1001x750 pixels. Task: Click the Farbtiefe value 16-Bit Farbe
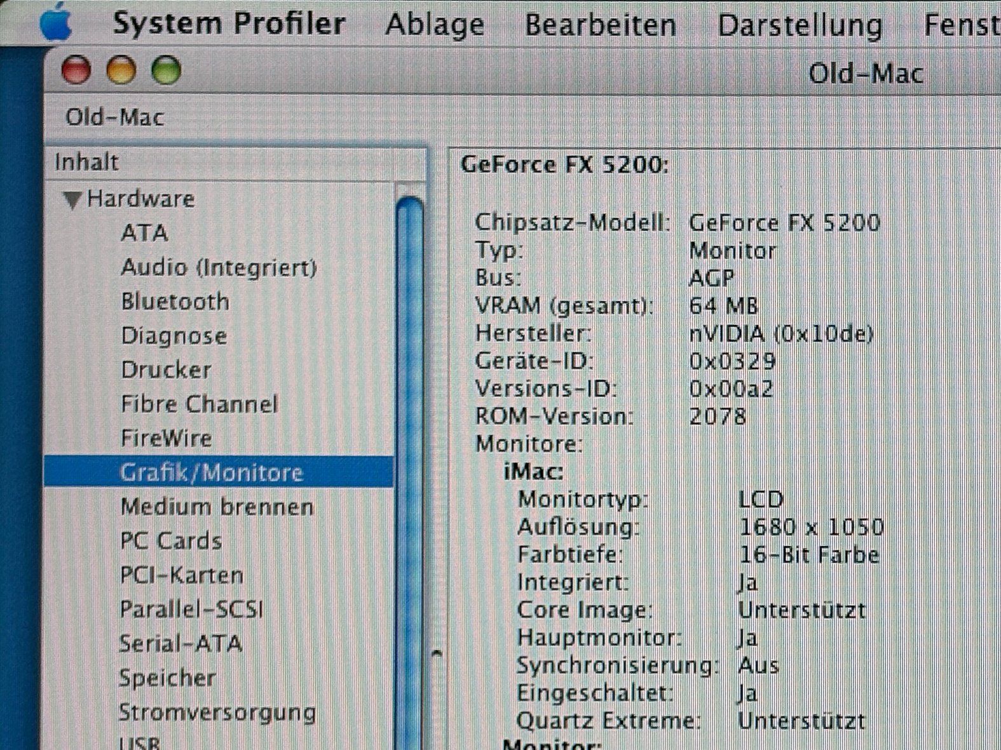coord(809,555)
